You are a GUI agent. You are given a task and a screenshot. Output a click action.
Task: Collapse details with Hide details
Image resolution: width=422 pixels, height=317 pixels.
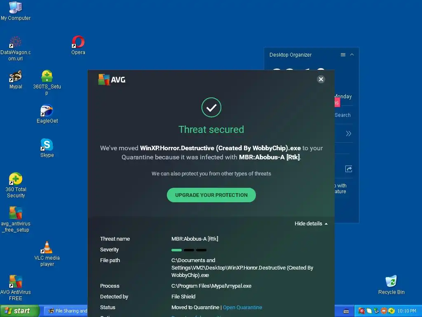tap(311, 223)
